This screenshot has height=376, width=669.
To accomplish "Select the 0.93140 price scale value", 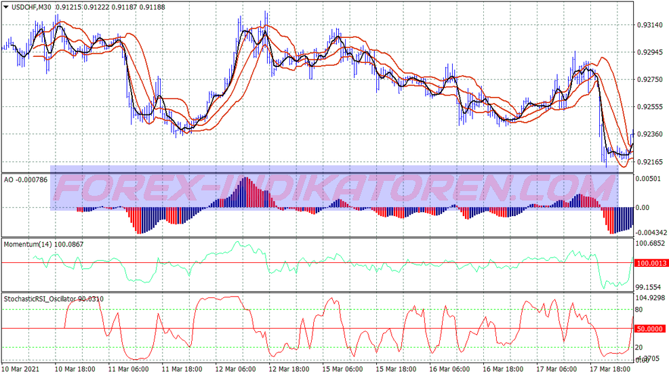I will coord(650,25).
